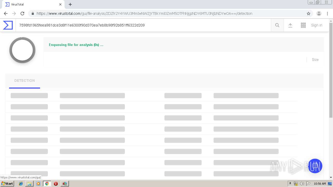Open the search magnifier icon
Viewport: 333px width, 187px height.
click(277, 25)
